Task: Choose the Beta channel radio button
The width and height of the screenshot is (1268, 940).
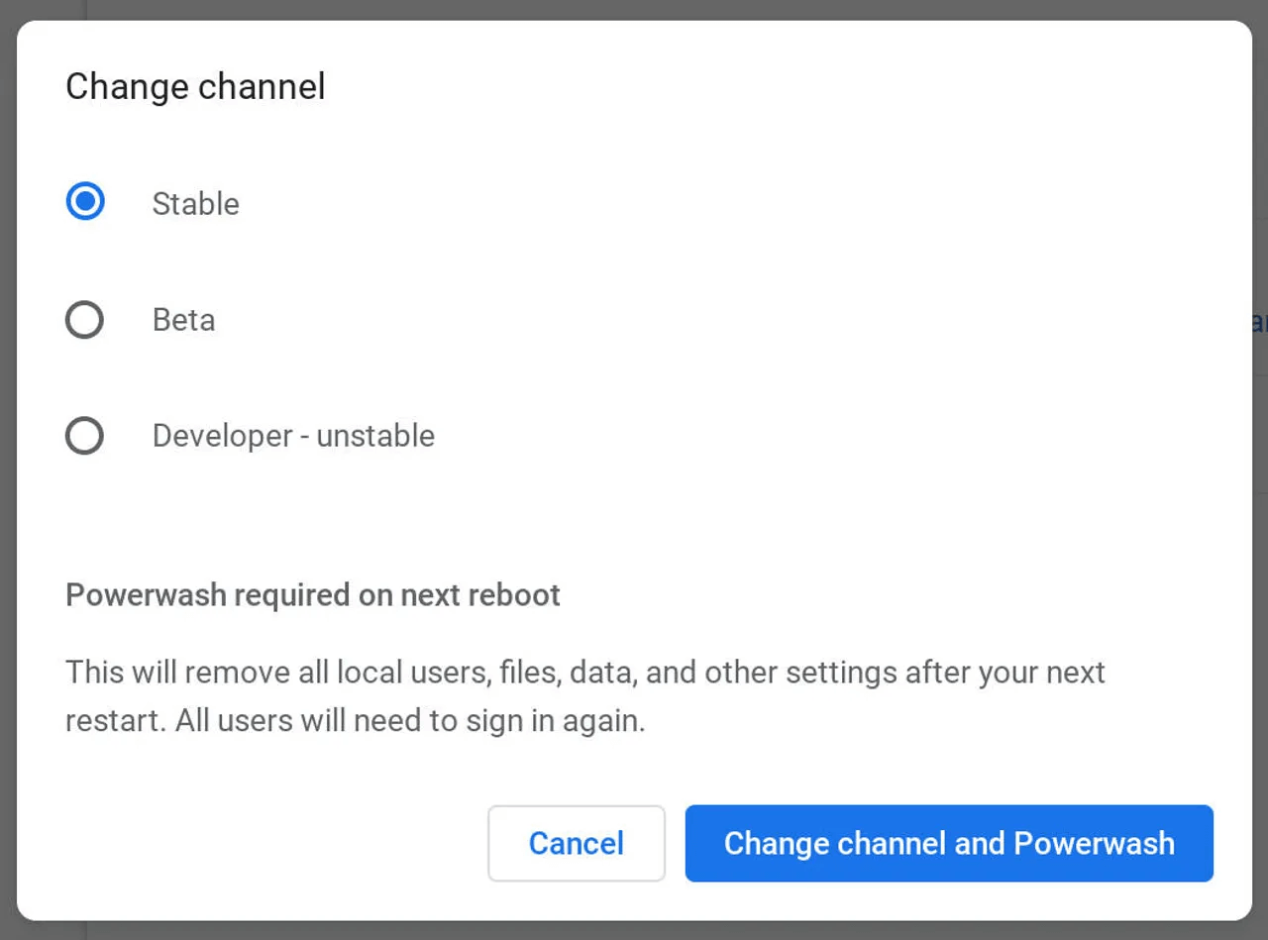Action: tap(85, 320)
